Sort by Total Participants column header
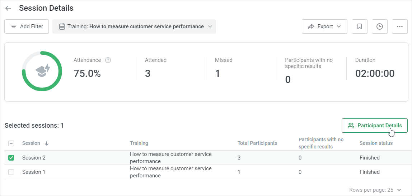 point(257,143)
